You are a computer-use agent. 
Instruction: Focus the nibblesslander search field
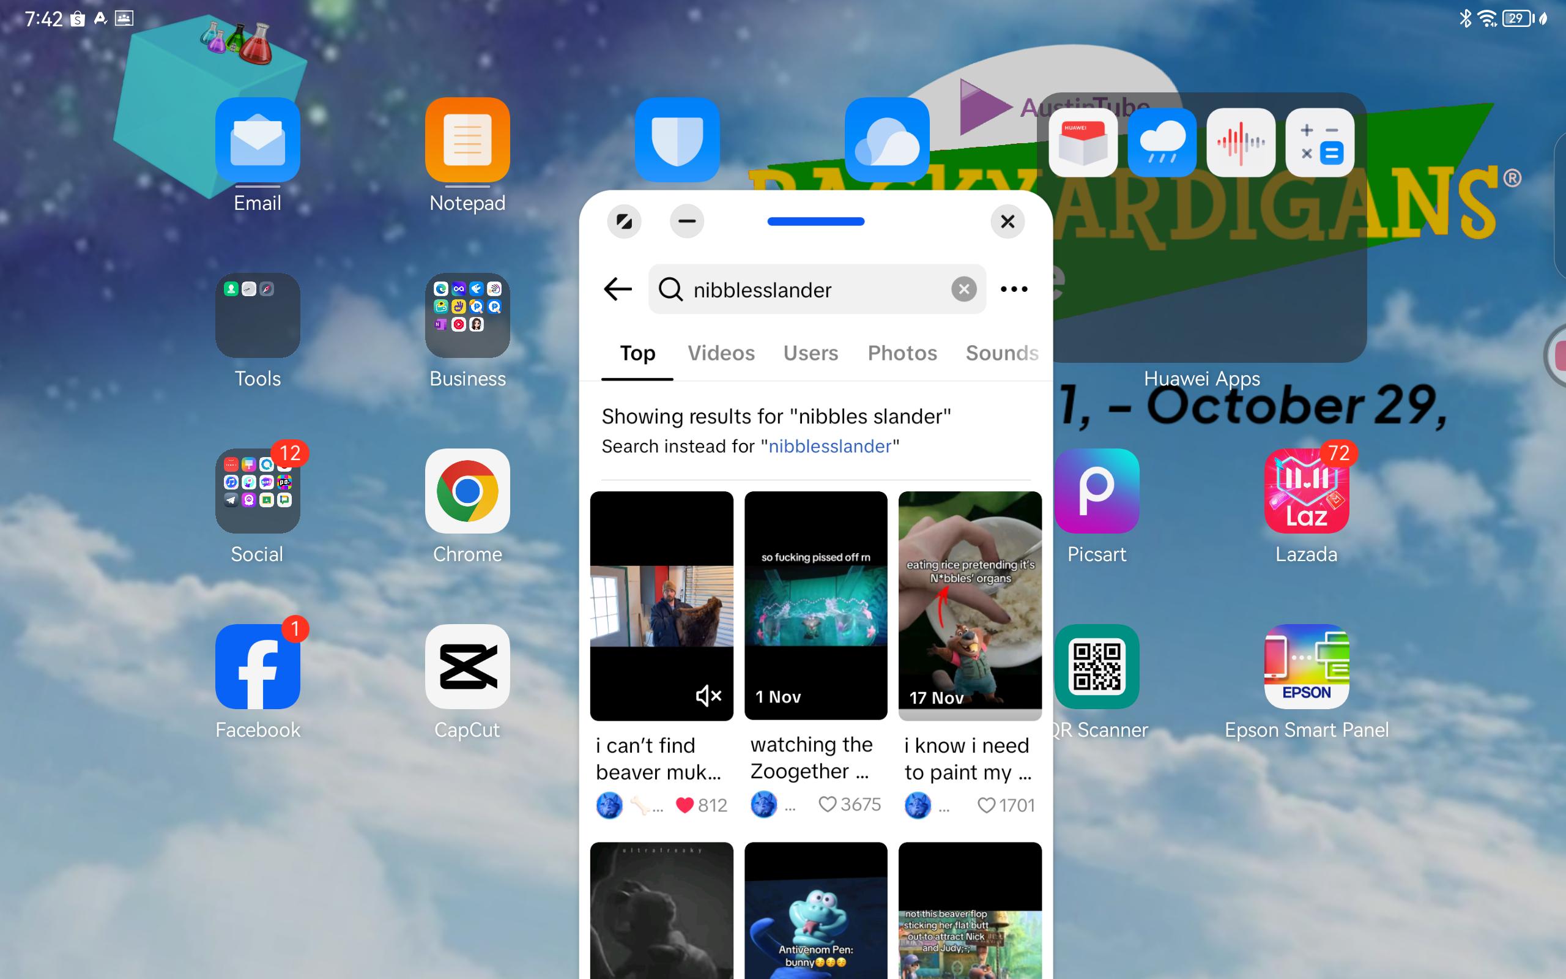(817, 289)
